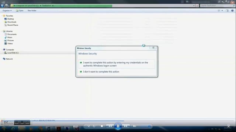Pause the video playback

pyautogui.click(x=118, y=126)
